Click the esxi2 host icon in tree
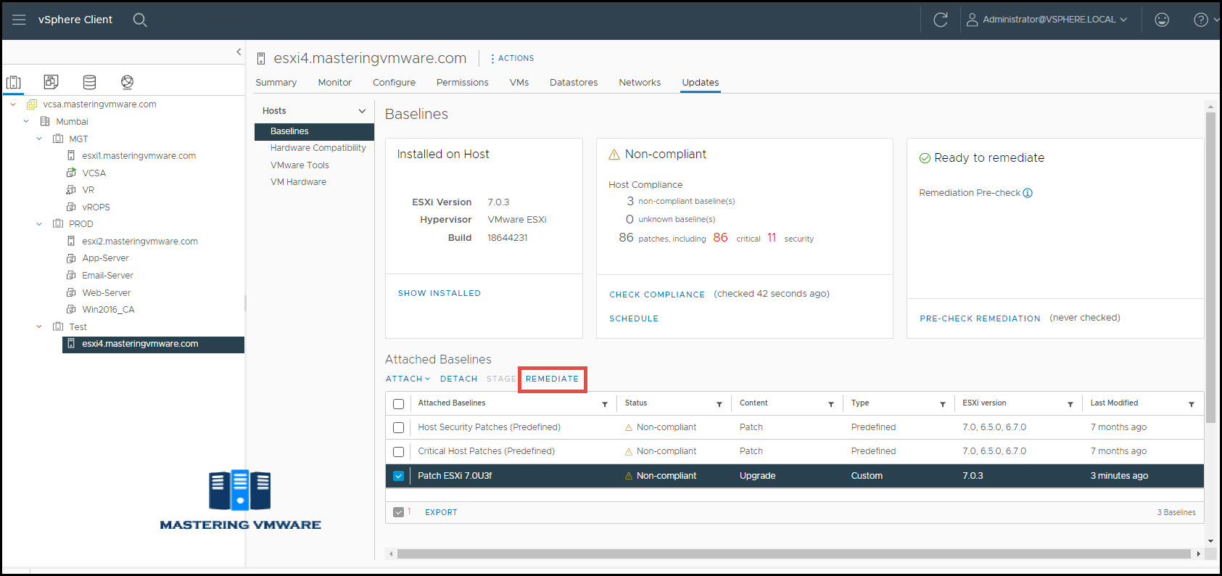Image resolution: width=1222 pixels, height=576 pixels. (71, 241)
